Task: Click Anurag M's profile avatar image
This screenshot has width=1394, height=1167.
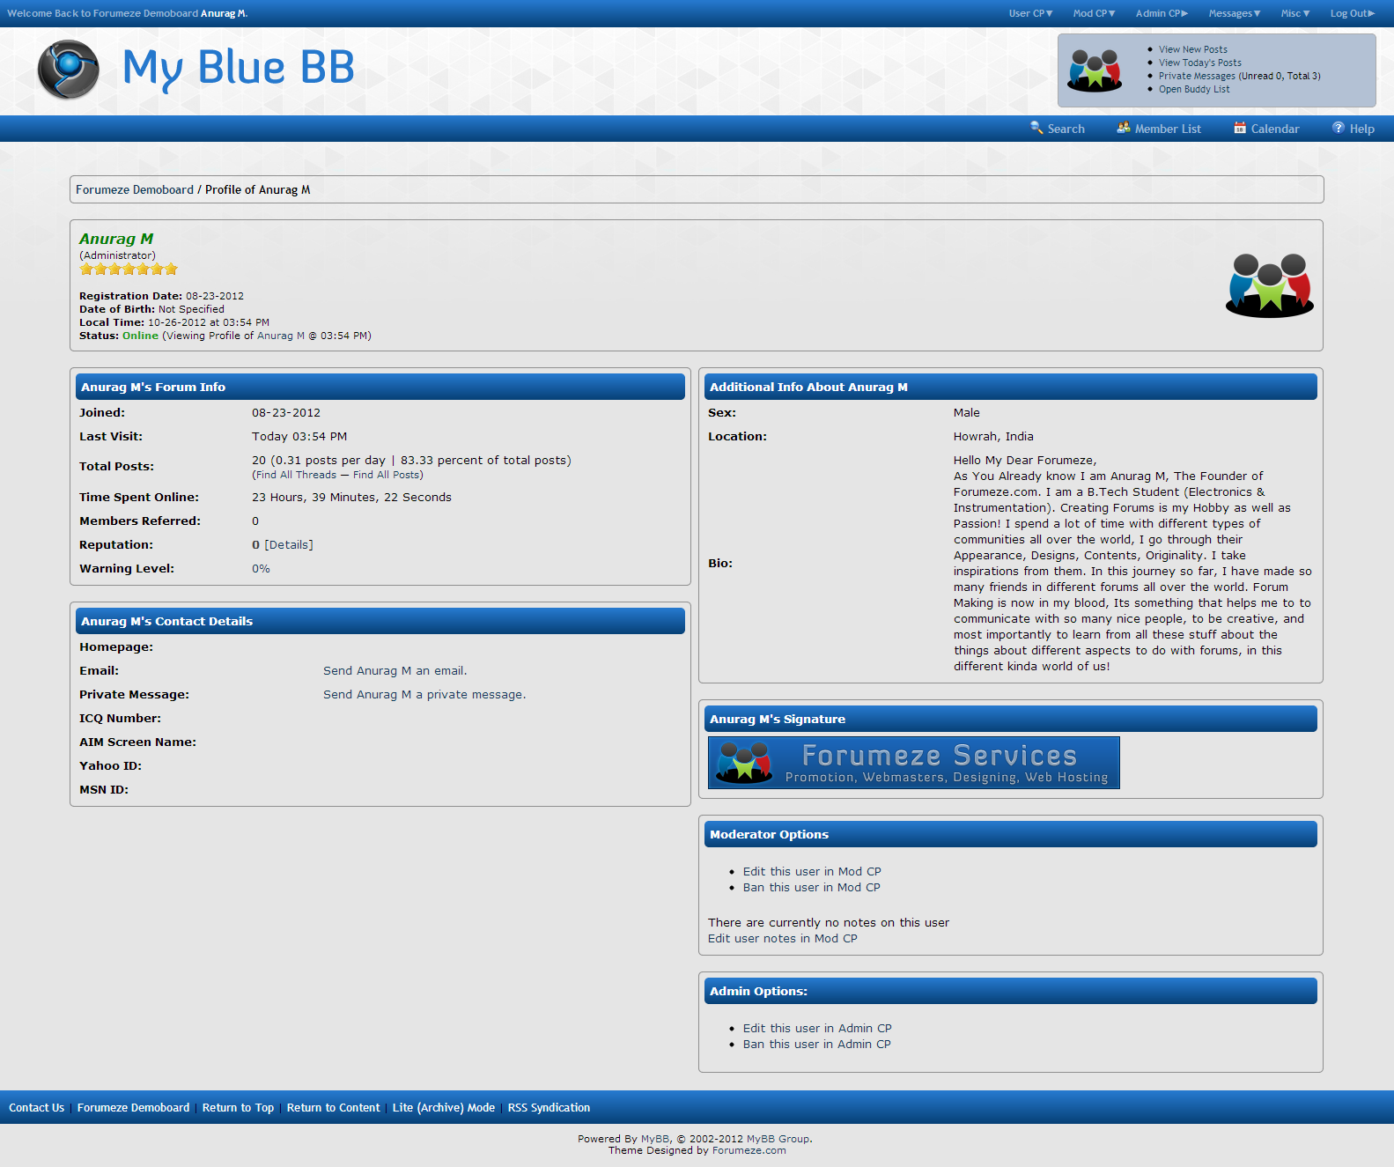Action: pos(1269,285)
